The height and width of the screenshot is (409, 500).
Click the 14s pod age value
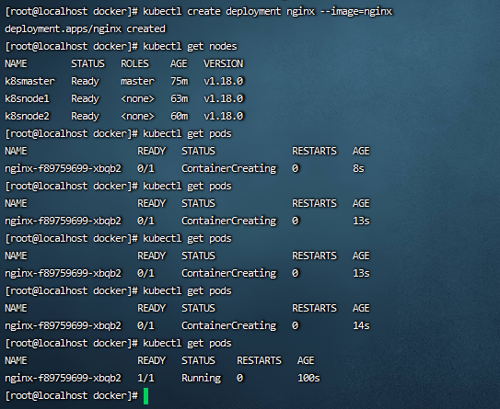361,325
